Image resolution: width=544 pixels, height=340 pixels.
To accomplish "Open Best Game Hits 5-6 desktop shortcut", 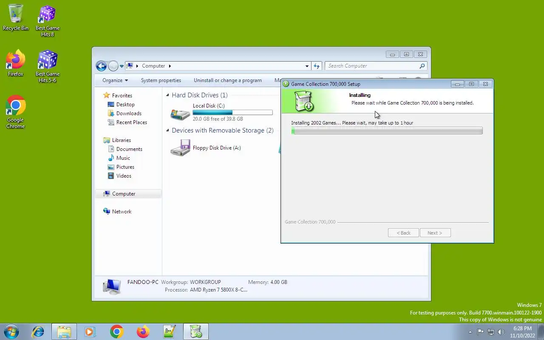I will [47, 66].
